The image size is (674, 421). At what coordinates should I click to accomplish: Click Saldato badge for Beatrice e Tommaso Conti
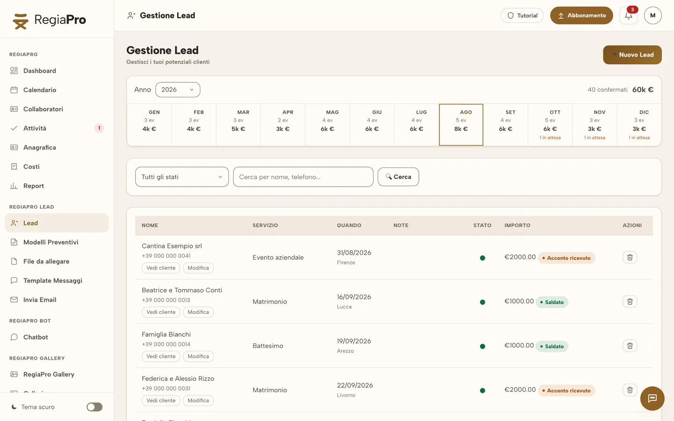coord(552,302)
